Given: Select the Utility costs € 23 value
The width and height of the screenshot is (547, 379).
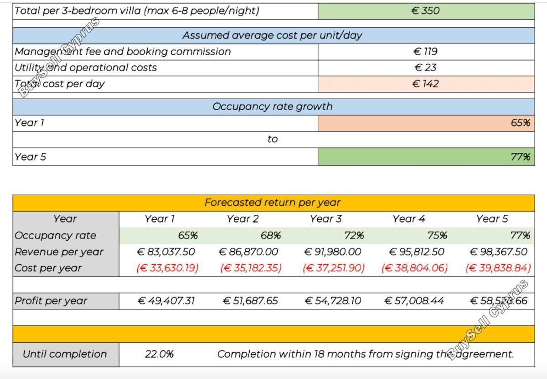Looking at the screenshot, I should click(426, 68).
